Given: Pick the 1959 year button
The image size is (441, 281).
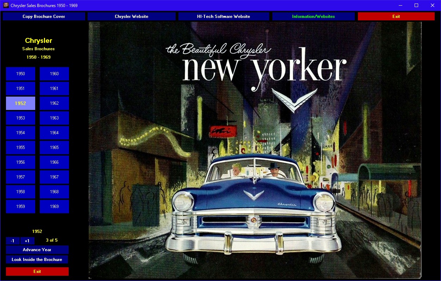Looking at the screenshot, I should 20,207.
